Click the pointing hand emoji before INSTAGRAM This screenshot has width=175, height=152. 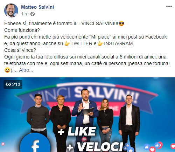pyautogui.click(x=100, y=43)
